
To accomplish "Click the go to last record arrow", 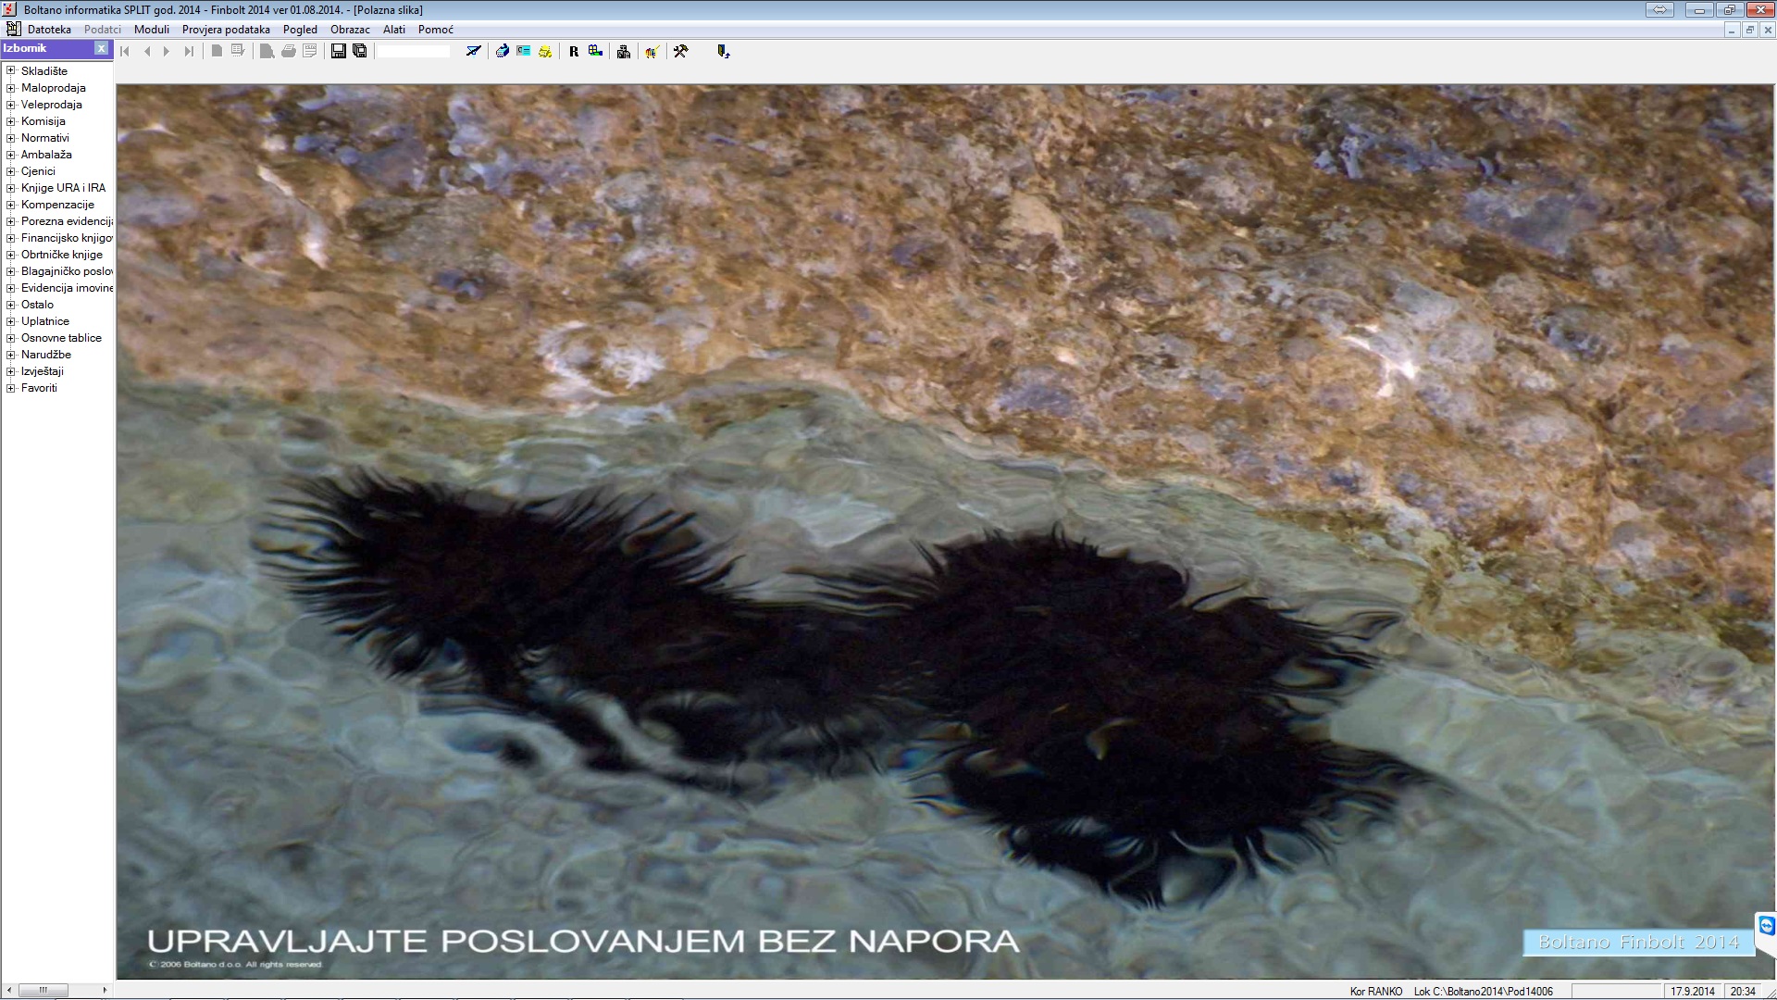I will pos(189,52).
